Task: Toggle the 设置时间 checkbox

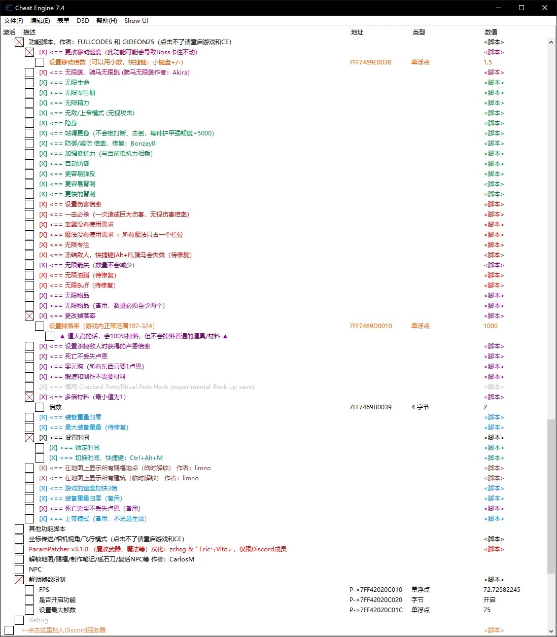Action: (29, 438)
